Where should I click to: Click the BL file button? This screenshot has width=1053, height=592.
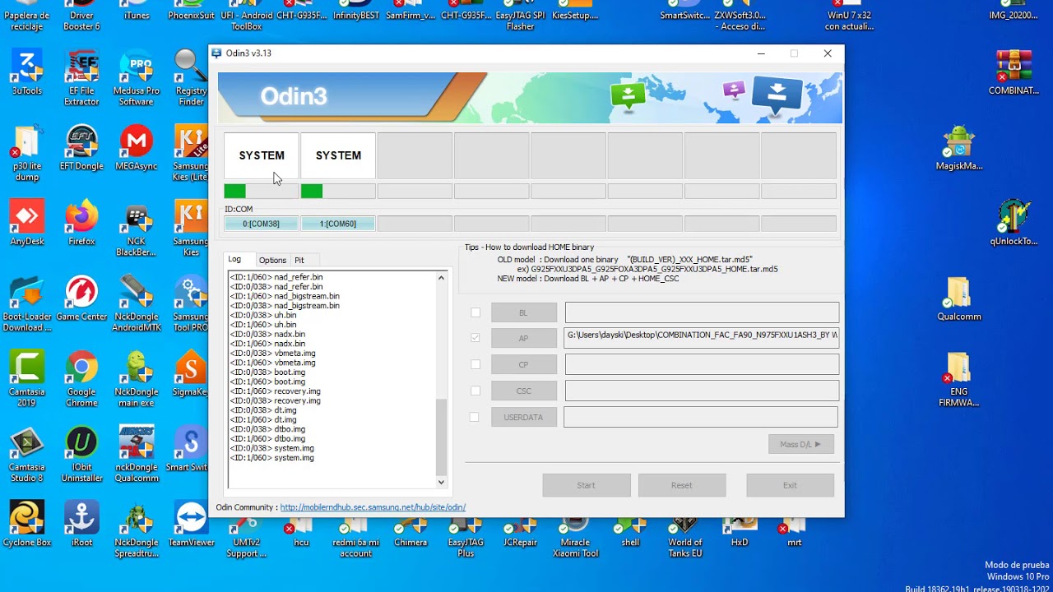[x=524, y=312]
